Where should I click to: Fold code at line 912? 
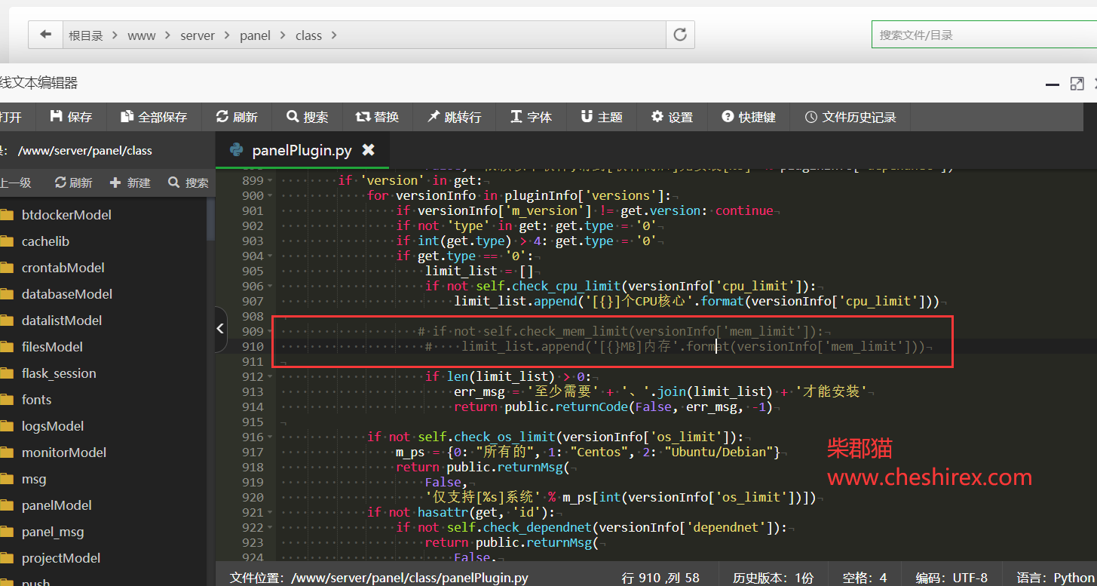270,377
